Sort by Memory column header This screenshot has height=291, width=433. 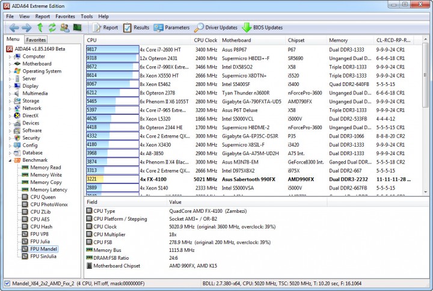pyautogui.click(x=350, y=40)
